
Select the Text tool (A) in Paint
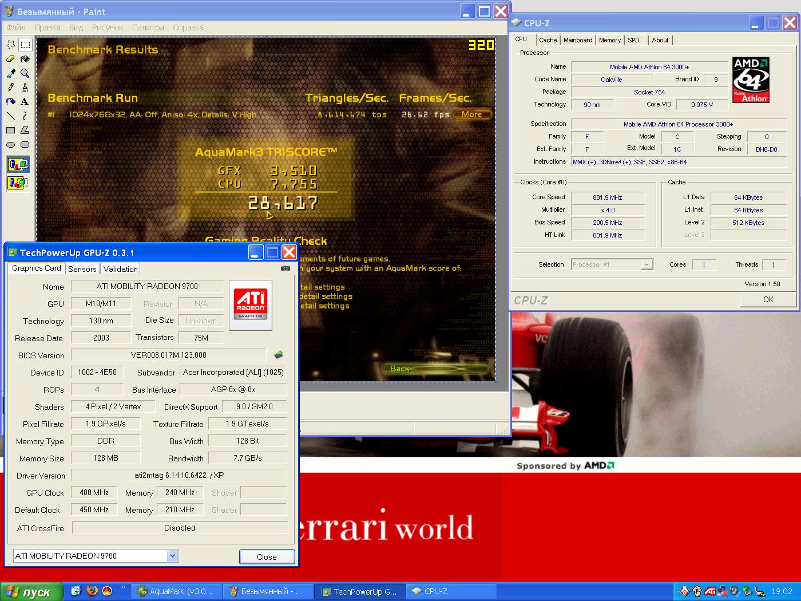[x=25, y=101]
